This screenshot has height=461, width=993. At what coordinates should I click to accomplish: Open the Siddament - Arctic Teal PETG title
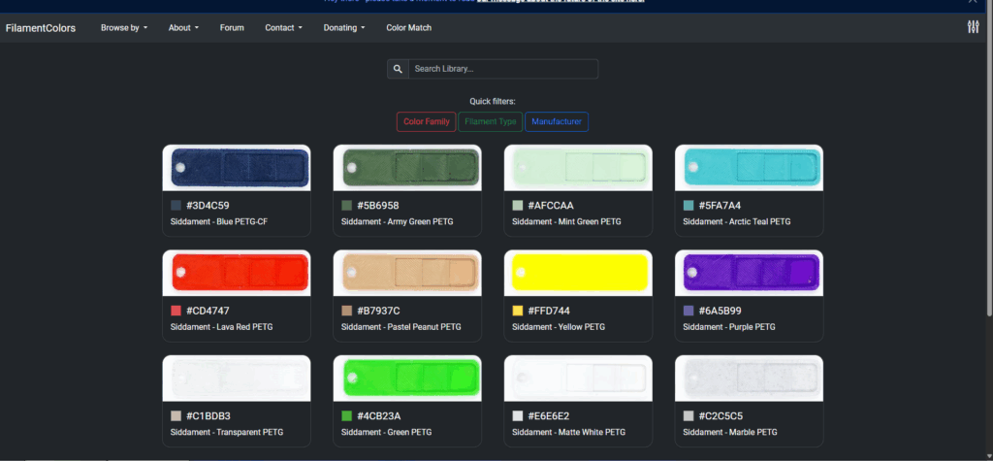tap(737, 222)
